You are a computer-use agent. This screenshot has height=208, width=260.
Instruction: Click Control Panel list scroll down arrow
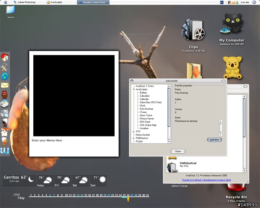point(244,171)
